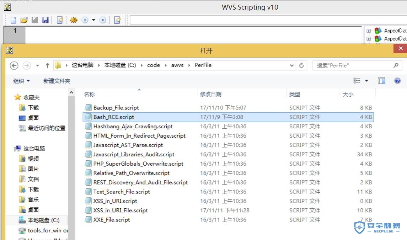Click the New script toolbar icon
The image size is (407, 240).
[x=13, y=20]
